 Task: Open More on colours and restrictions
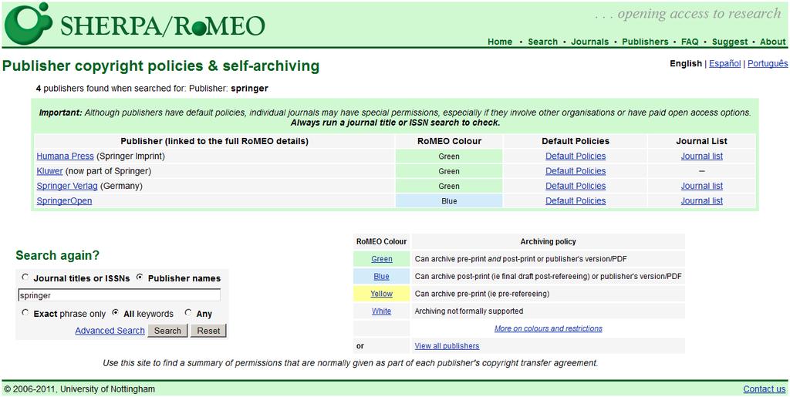click(549, 328)
